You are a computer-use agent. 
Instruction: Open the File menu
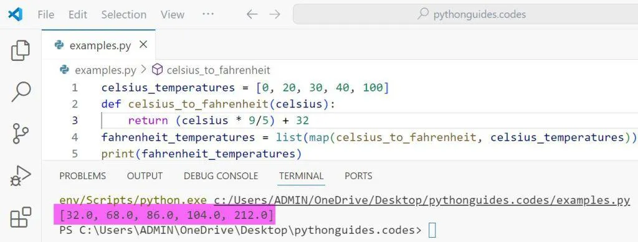point(45,14)
